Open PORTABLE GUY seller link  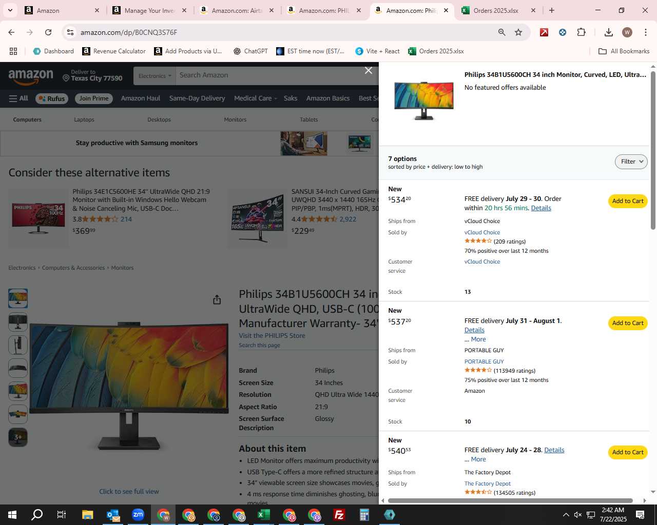coord(484,361)
